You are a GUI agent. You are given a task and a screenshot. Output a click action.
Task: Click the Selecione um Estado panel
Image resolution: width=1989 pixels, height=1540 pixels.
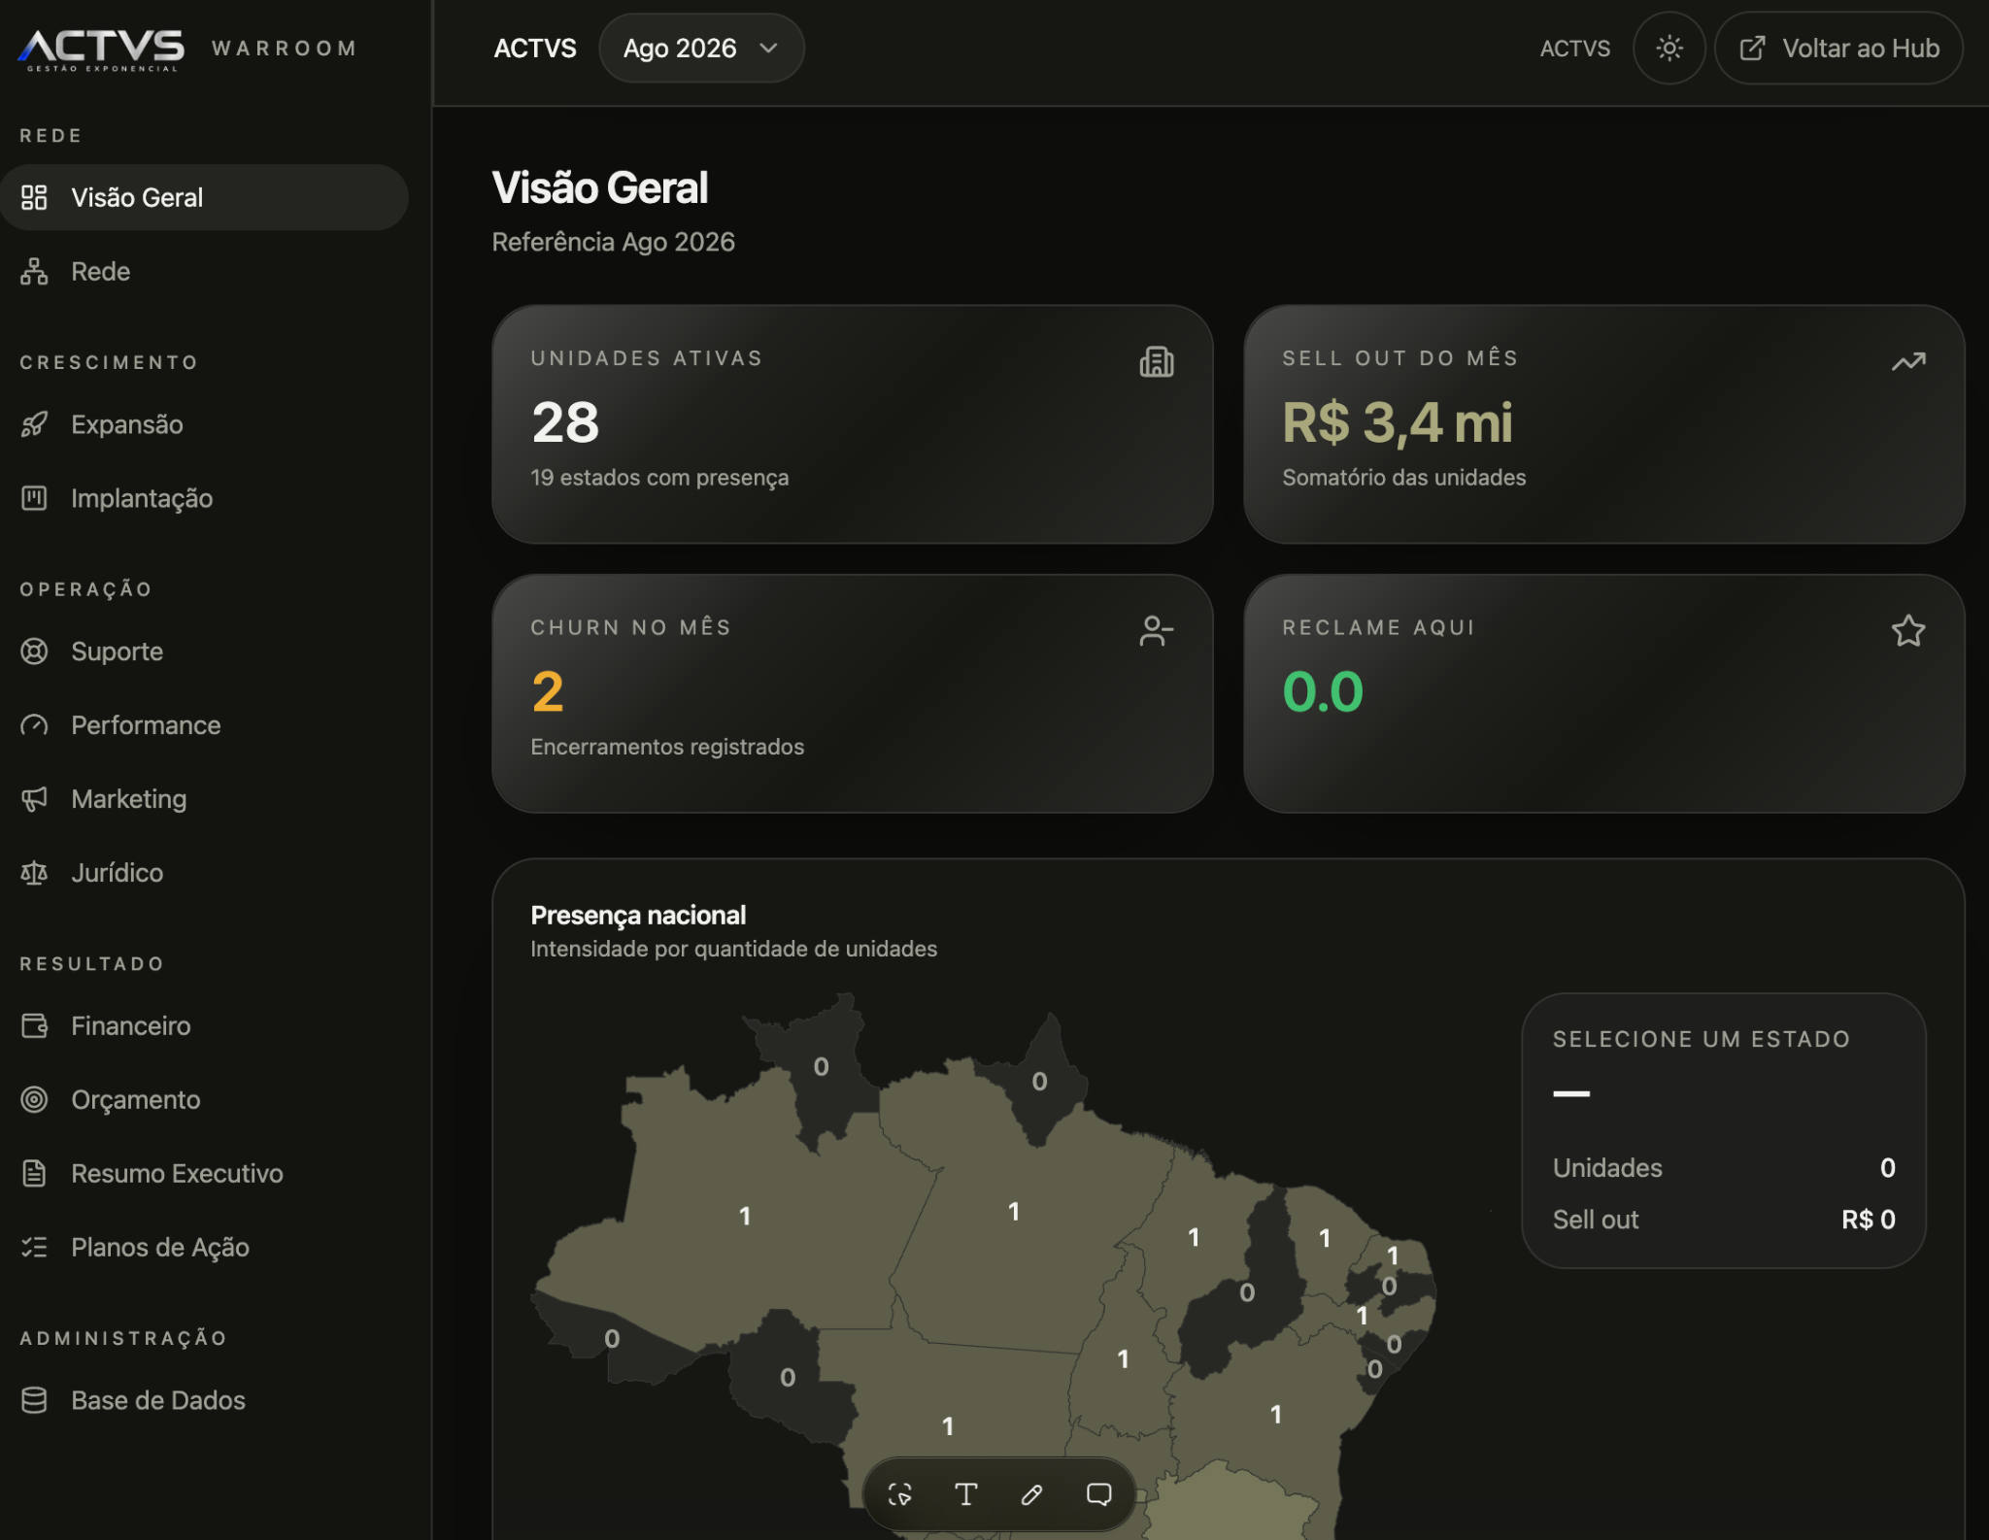click(1723, 1130)
